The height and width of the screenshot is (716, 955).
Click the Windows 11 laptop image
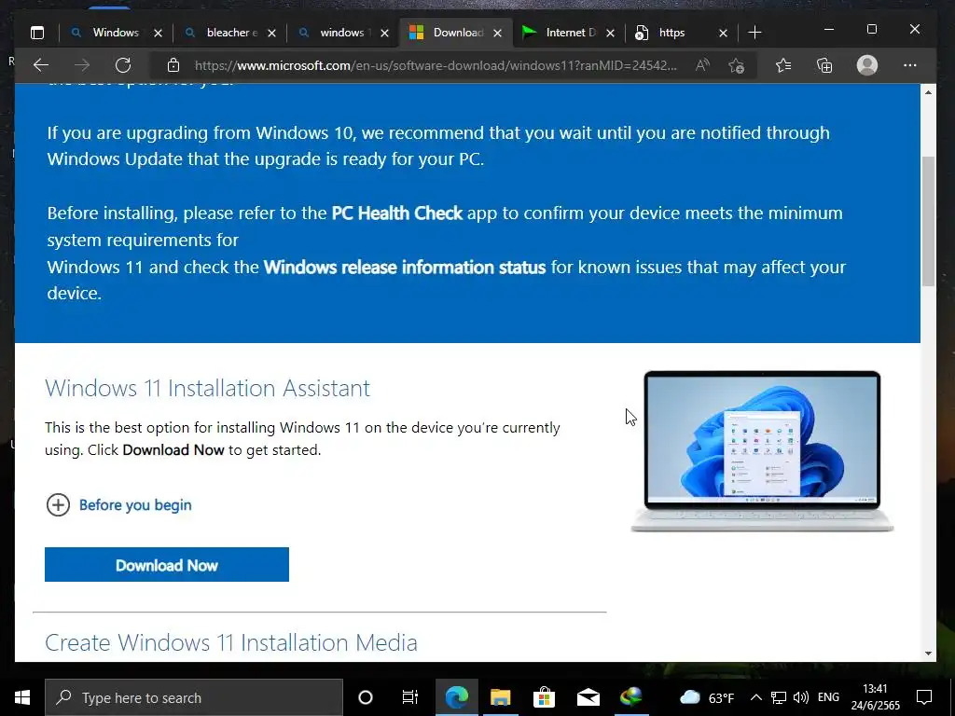pos(762,451)
